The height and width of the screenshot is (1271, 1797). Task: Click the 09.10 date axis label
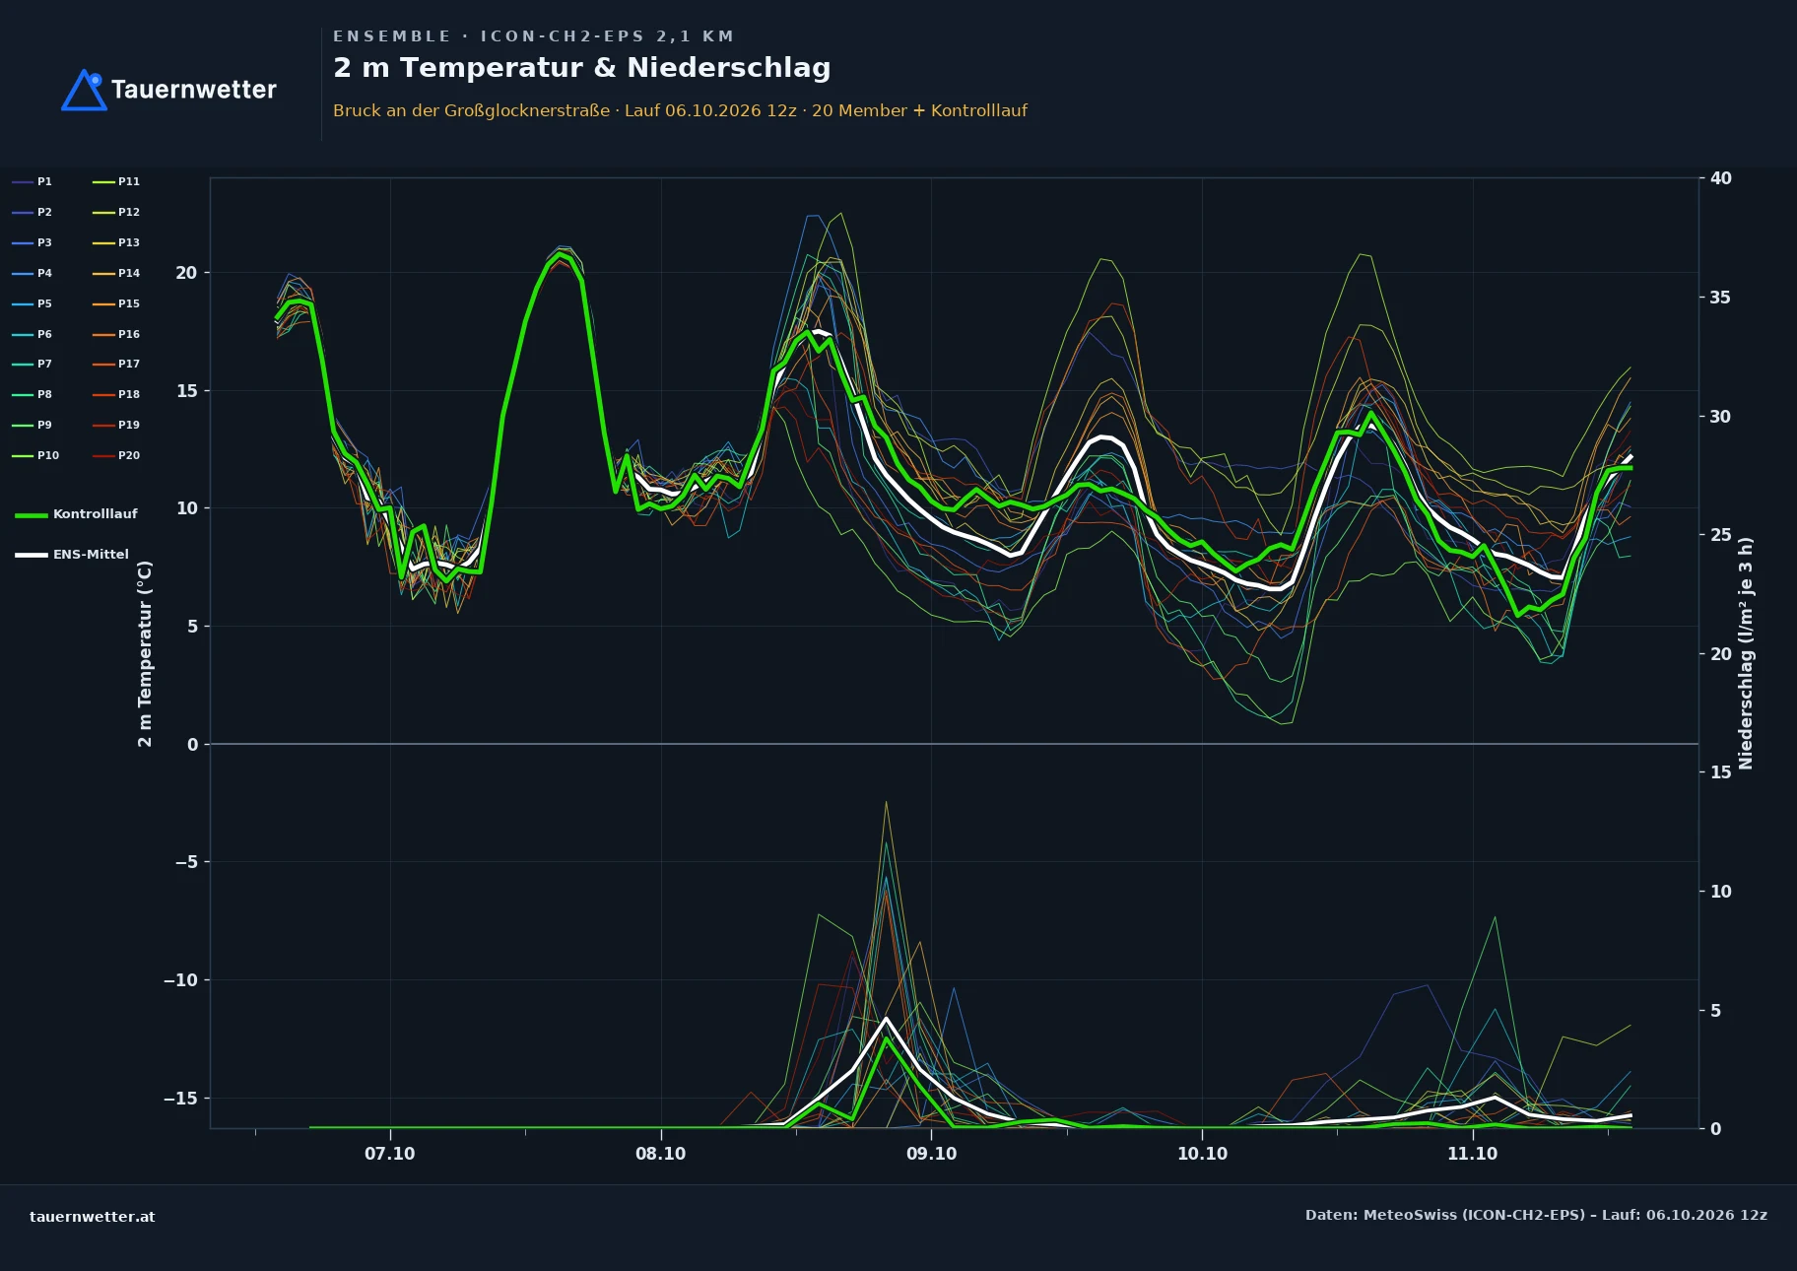click(x=932, y=1154)
